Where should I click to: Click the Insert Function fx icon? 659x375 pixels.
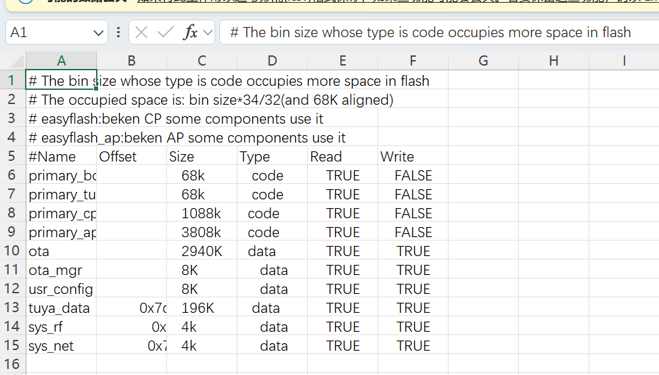pyautogui.click(x=190, y=32)
